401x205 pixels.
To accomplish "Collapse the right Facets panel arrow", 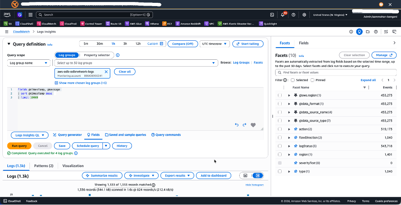I will coord(395,43).
